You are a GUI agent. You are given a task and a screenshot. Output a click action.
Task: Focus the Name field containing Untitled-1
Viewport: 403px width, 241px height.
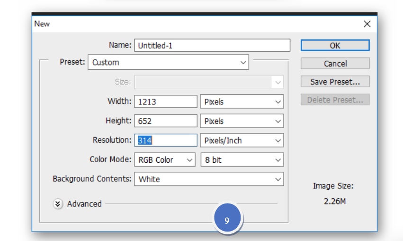pos(212,45)
